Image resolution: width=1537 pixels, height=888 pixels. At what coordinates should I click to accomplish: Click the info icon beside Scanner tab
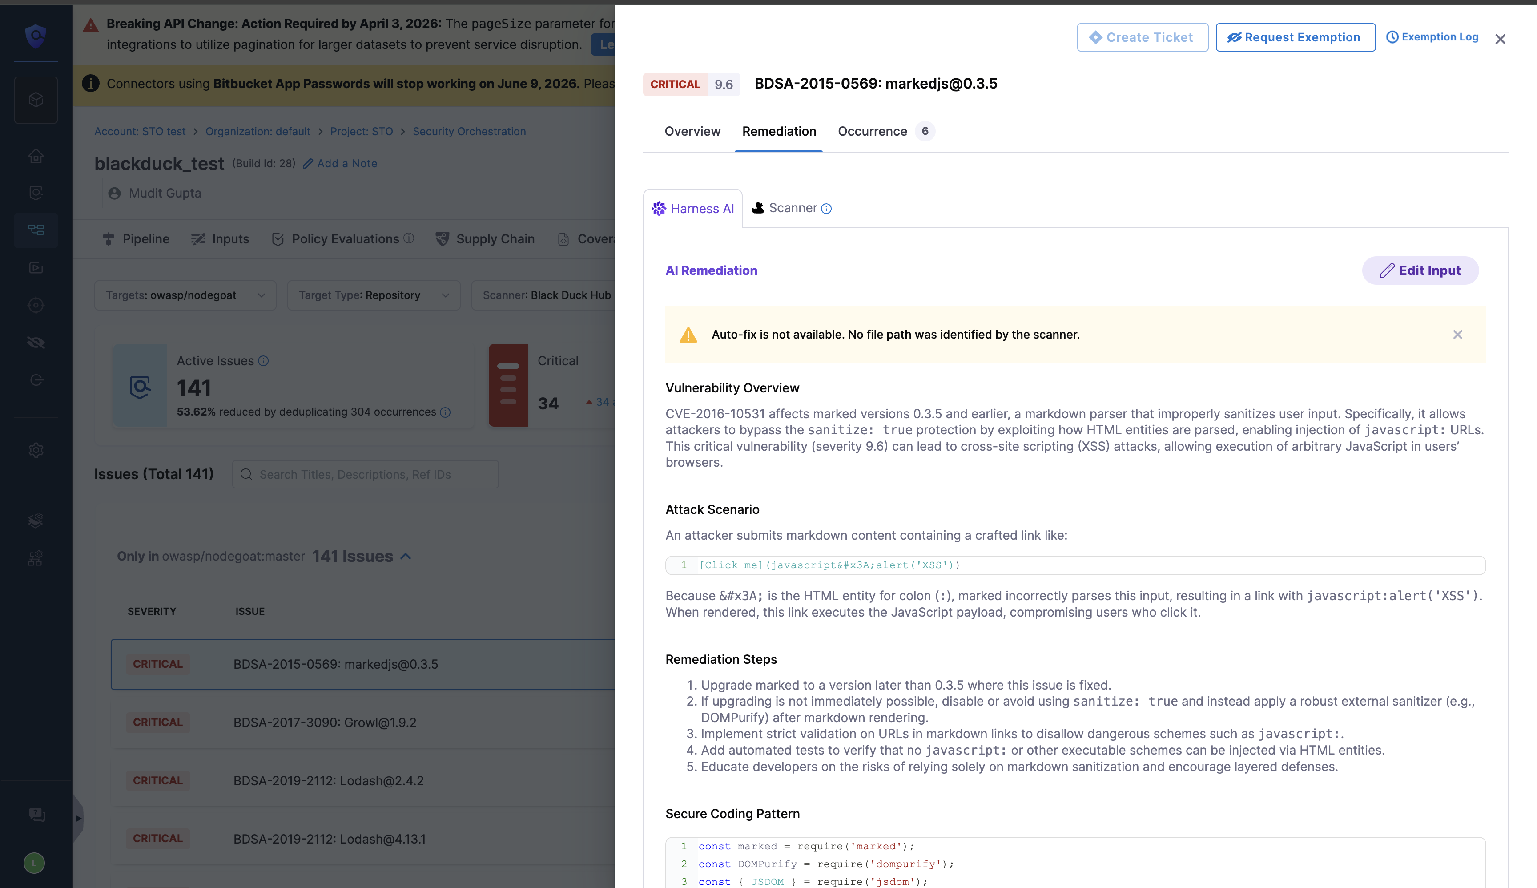pos(826,209)
